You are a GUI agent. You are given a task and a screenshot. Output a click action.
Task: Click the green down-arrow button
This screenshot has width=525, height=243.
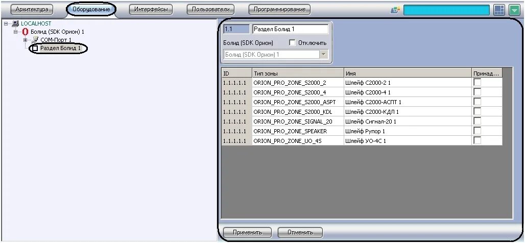point(514,10)
